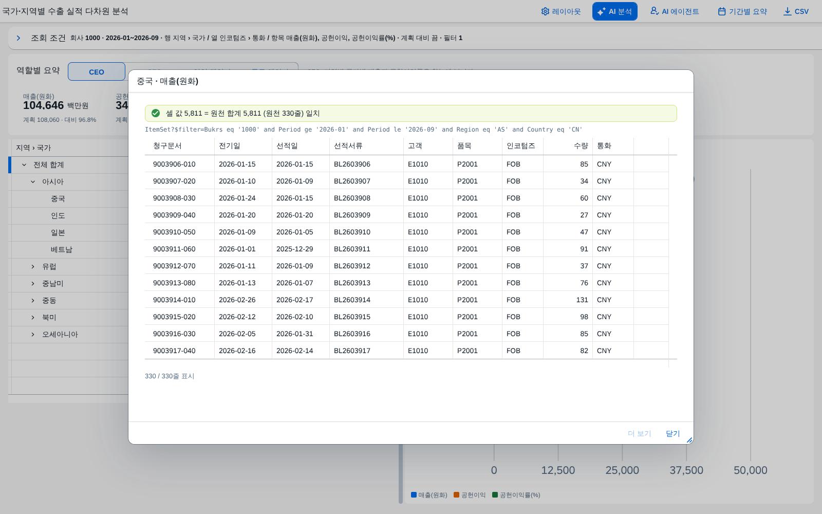
Task: Select the 일본 tree row
Action: click(68, 233)
